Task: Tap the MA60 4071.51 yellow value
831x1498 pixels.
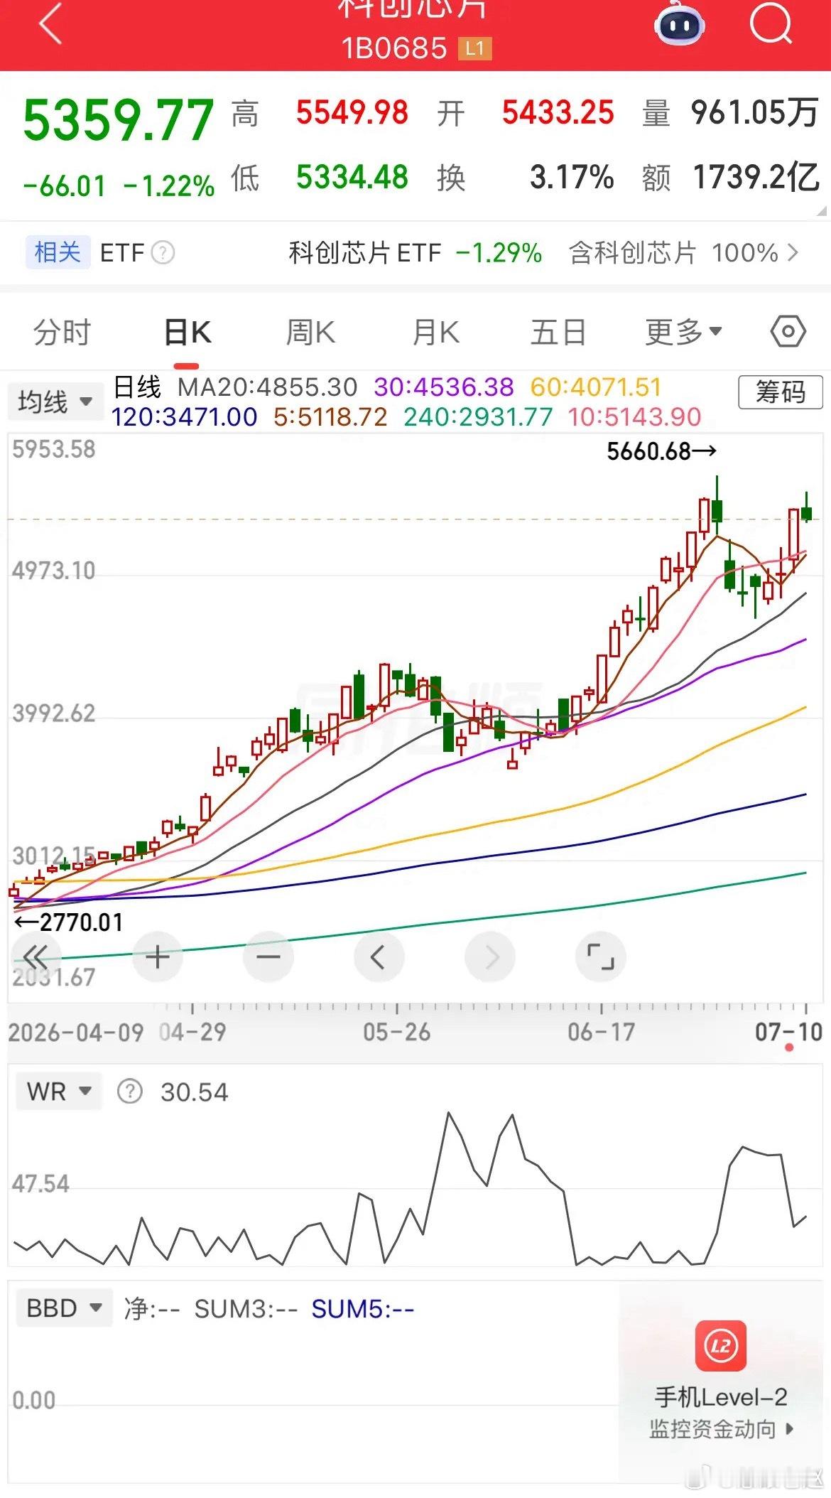Action: pyautogui.click(x=596, y=387)
